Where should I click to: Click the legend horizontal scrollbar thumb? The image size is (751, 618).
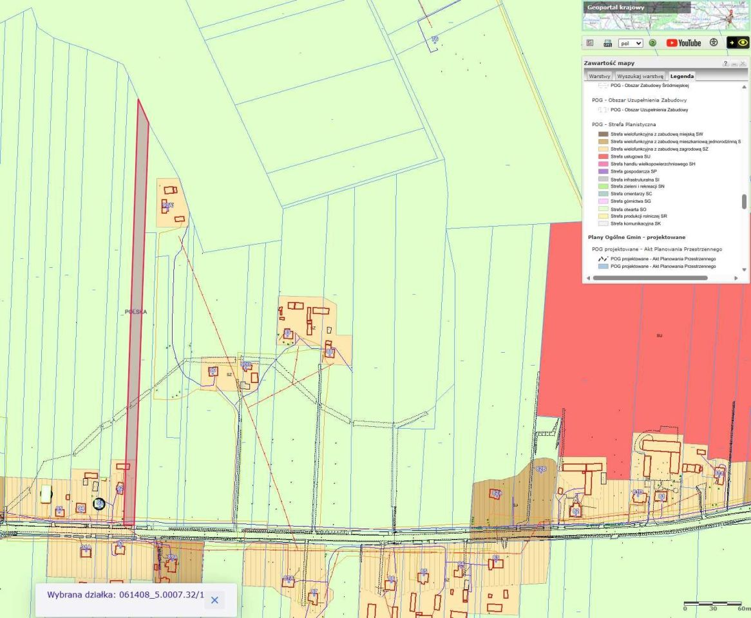pyautogui.click(x=650, y=277)
